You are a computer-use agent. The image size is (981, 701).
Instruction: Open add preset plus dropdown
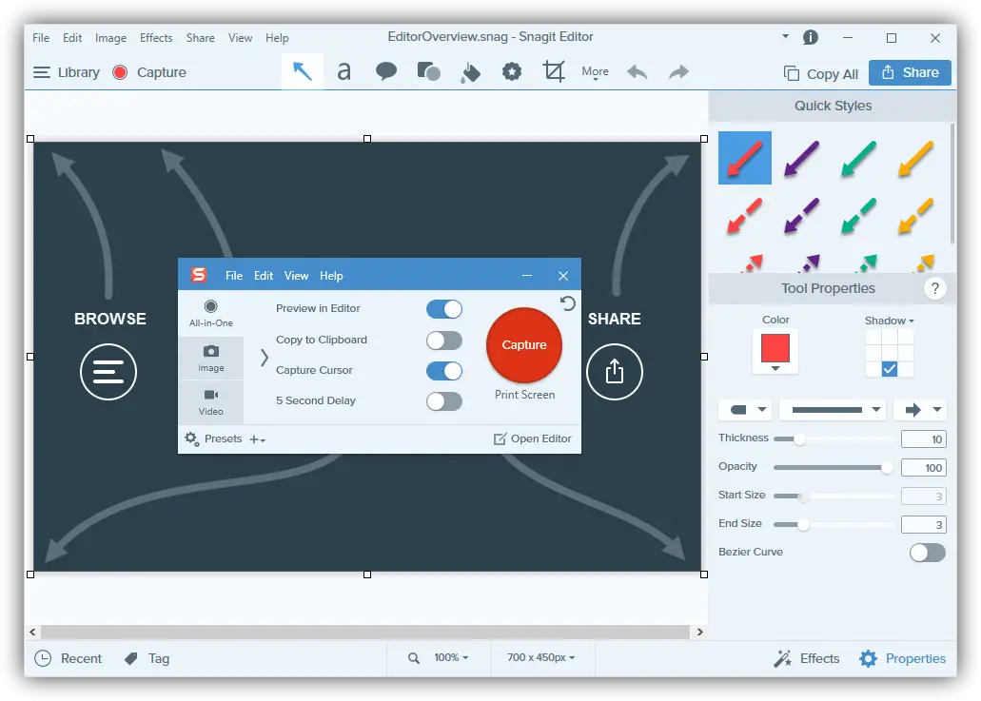coord(257,439)
